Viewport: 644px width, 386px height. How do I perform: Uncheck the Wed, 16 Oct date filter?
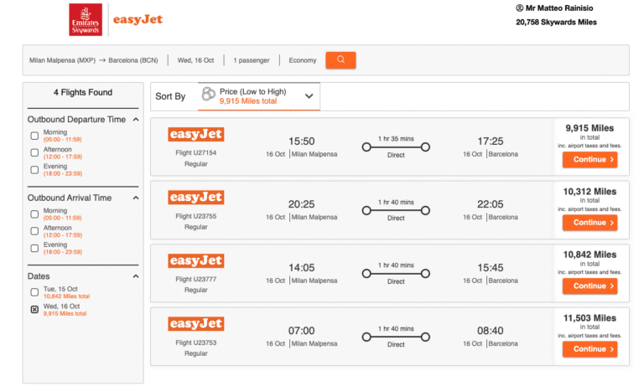pyautogui.click(x=34, y=309)
